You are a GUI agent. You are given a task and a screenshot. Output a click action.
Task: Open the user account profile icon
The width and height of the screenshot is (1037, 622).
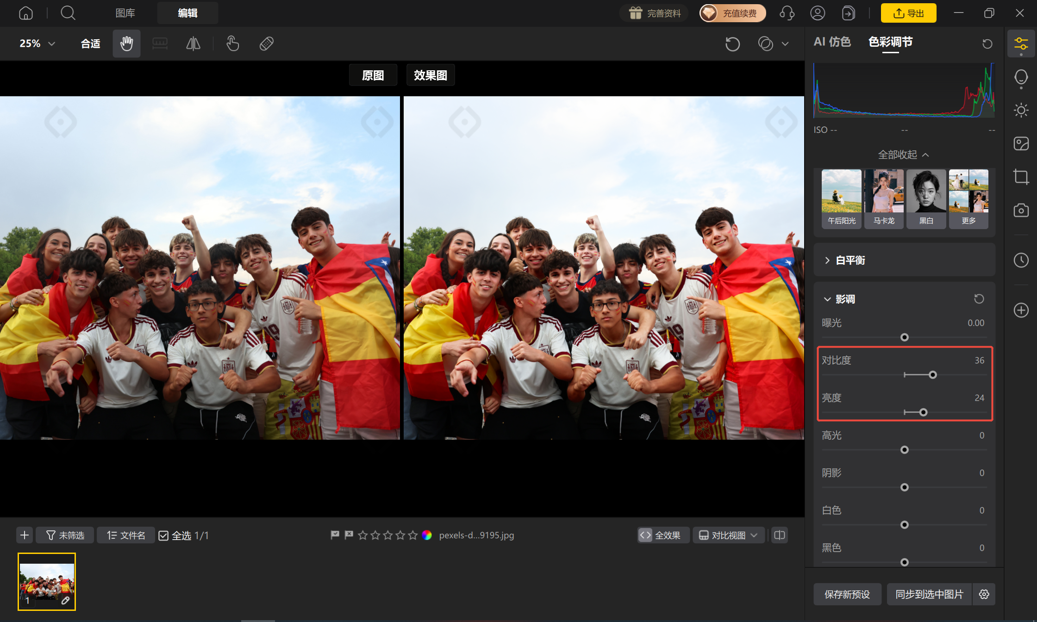pos(818,13)
